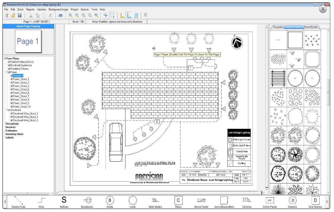Click the blue crosshair toolbar icon

point(106,15)
